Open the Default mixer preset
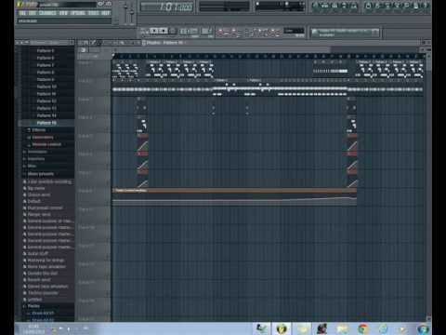Viewport: 446px width, 335px height. pos(34,201)
